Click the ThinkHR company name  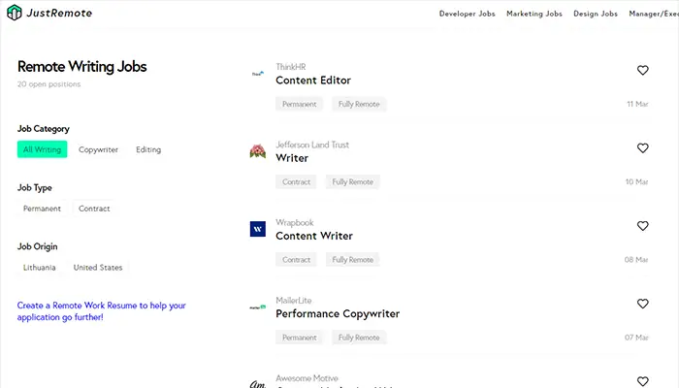click(x=291, y=67)
